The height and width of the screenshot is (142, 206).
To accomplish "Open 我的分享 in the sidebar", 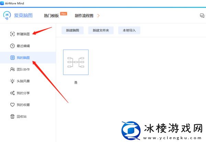I will pyautogui.click(x=23, y=93).
